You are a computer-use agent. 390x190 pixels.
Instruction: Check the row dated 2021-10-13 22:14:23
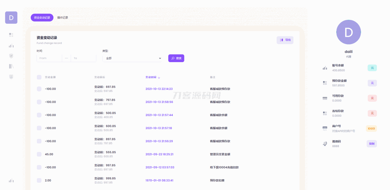(x=39, y=89)
